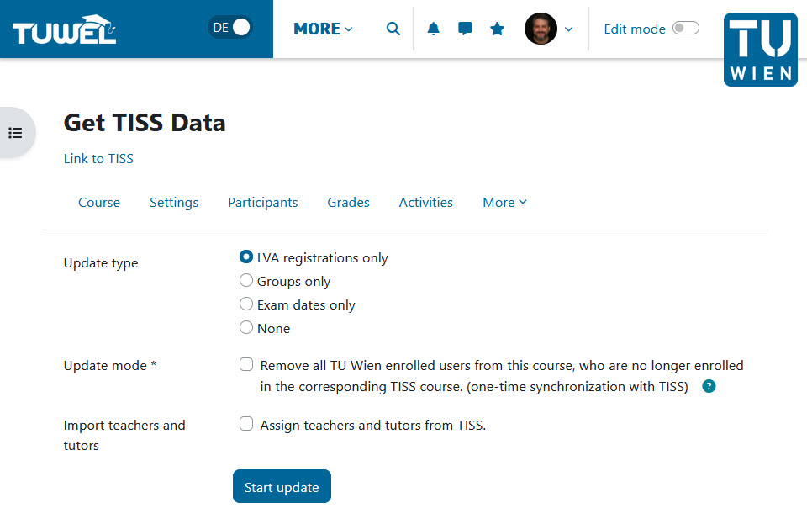The image size is (807, 524).
Task: Expand the user menu chevron next to avatar
Action: [x=568, y=28]
